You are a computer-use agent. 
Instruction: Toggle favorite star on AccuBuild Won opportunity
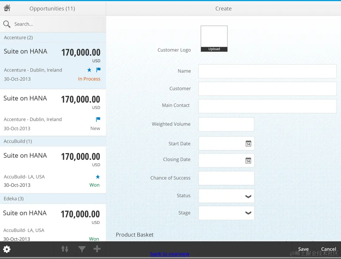point(98,177)
